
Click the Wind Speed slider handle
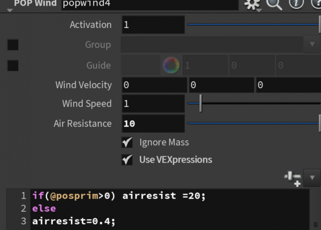click(x=201, y=103)
